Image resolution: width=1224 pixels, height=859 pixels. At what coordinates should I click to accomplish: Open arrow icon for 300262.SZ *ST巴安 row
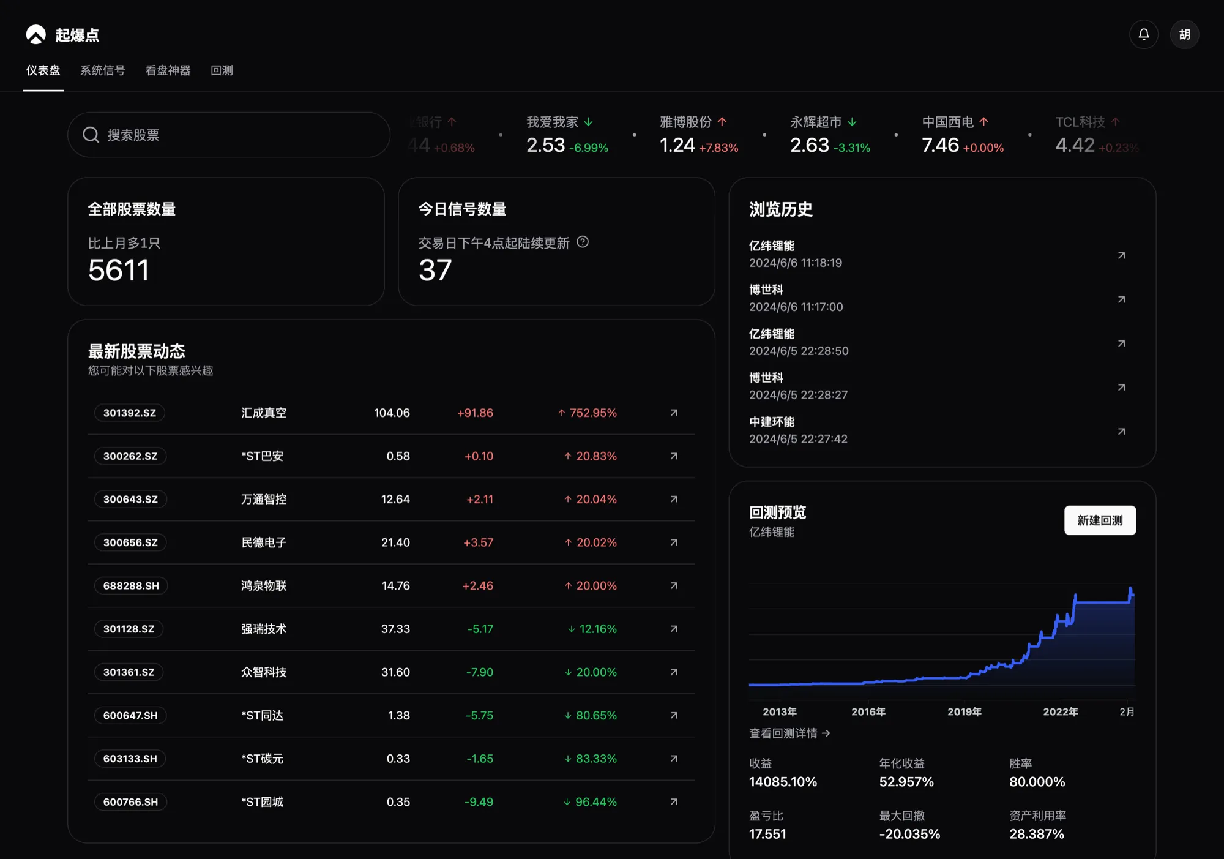(674, 456)
